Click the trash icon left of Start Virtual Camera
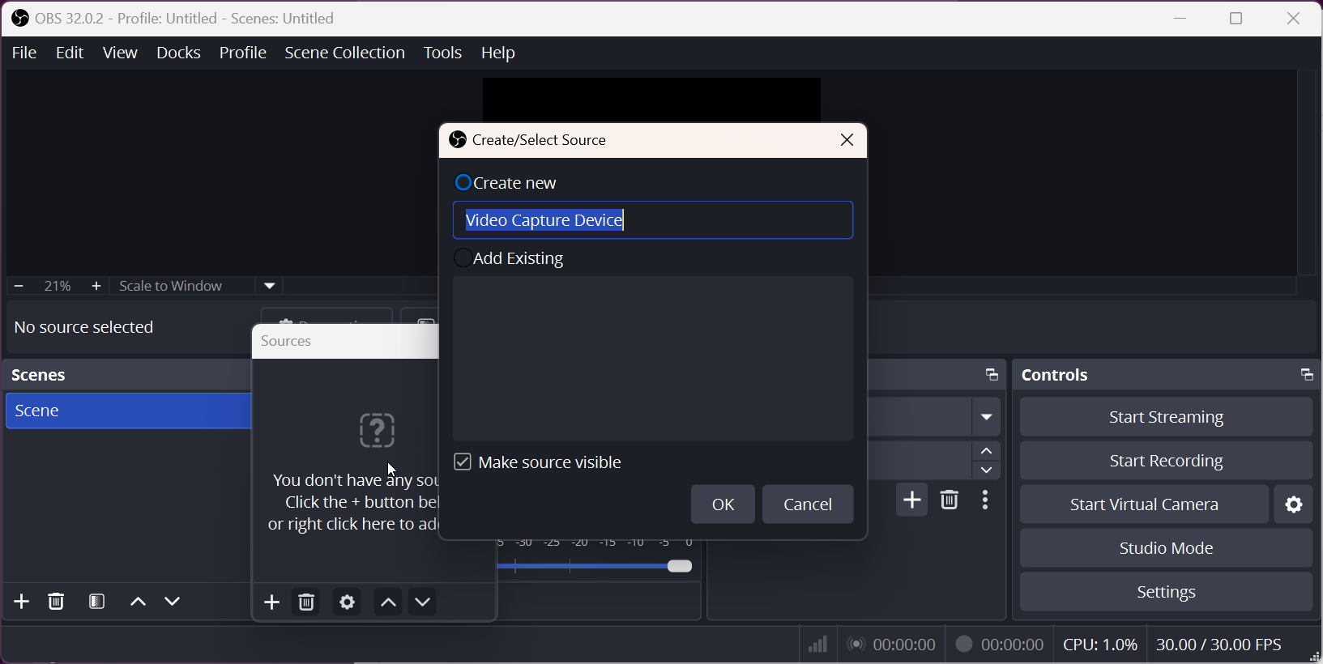Screen dimensions: 1323x664 (x=950, y=500)
